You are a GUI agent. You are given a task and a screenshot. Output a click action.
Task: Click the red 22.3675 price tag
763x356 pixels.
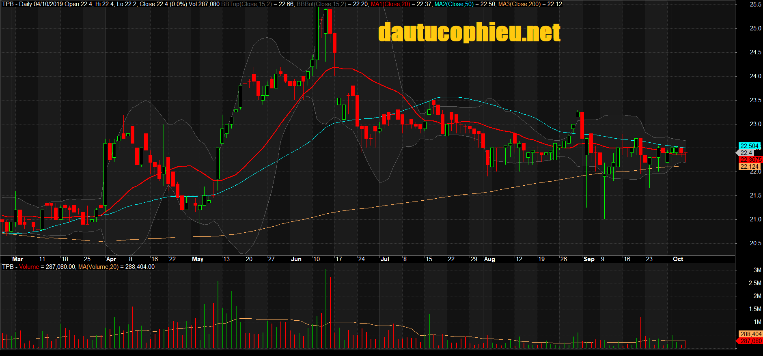[750, 160]
